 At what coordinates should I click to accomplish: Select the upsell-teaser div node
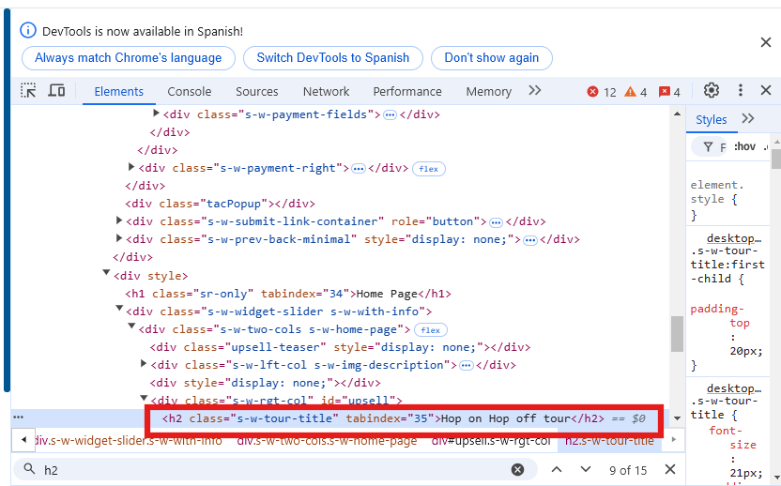click(340, 347)
